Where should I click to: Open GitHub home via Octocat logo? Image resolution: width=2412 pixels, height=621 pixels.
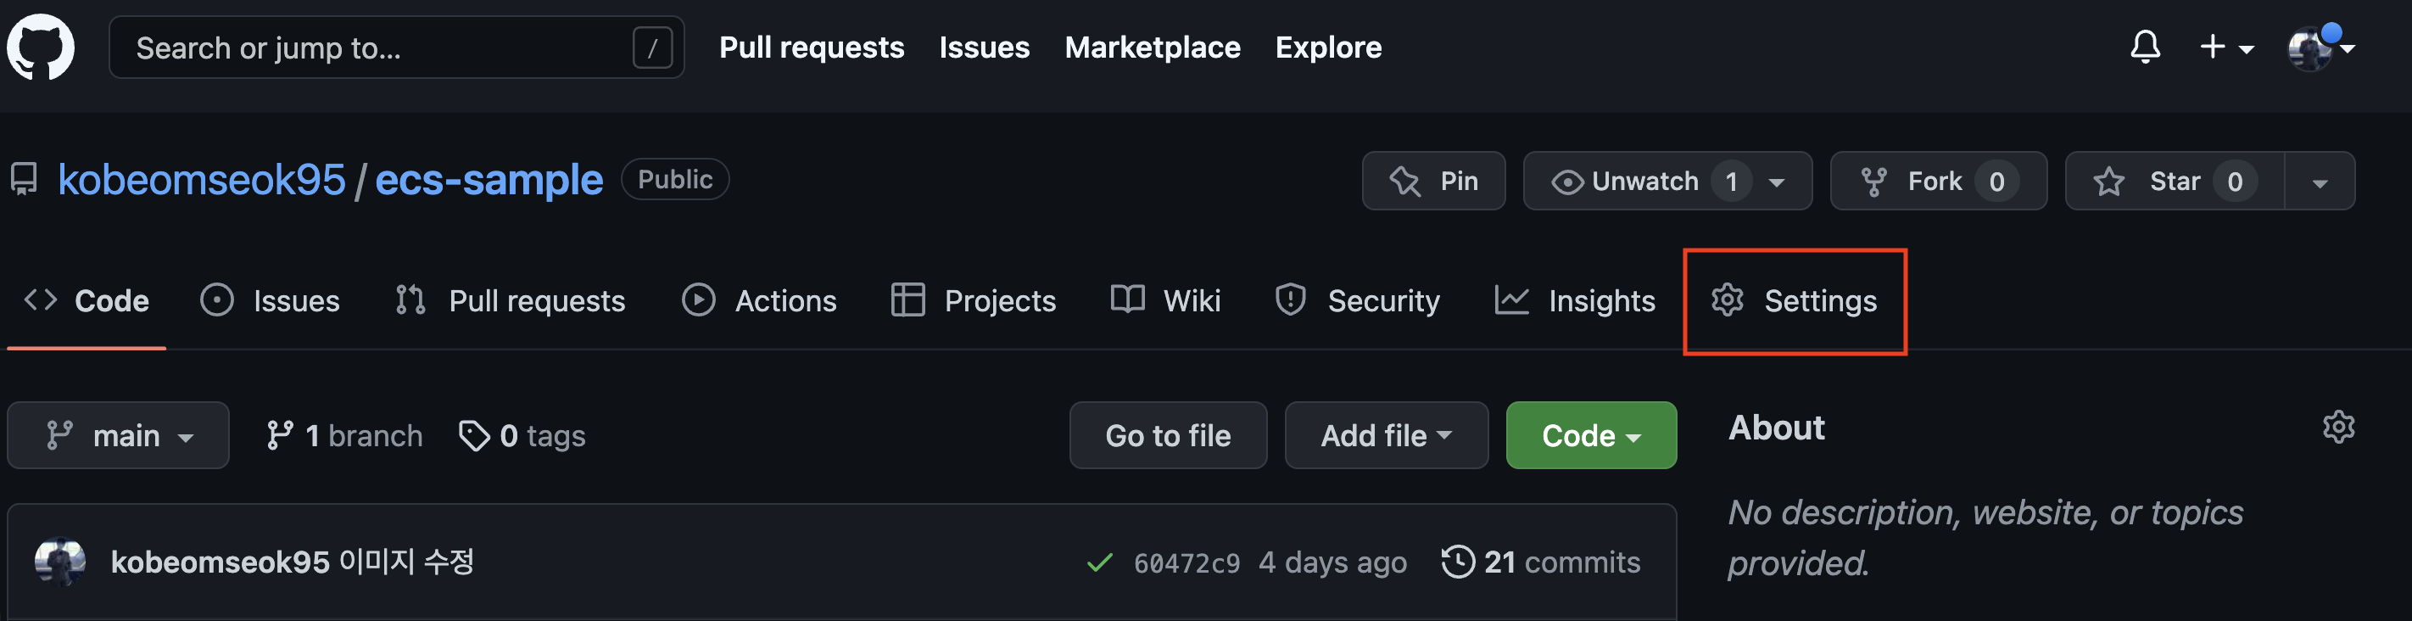tap(40, 47)
